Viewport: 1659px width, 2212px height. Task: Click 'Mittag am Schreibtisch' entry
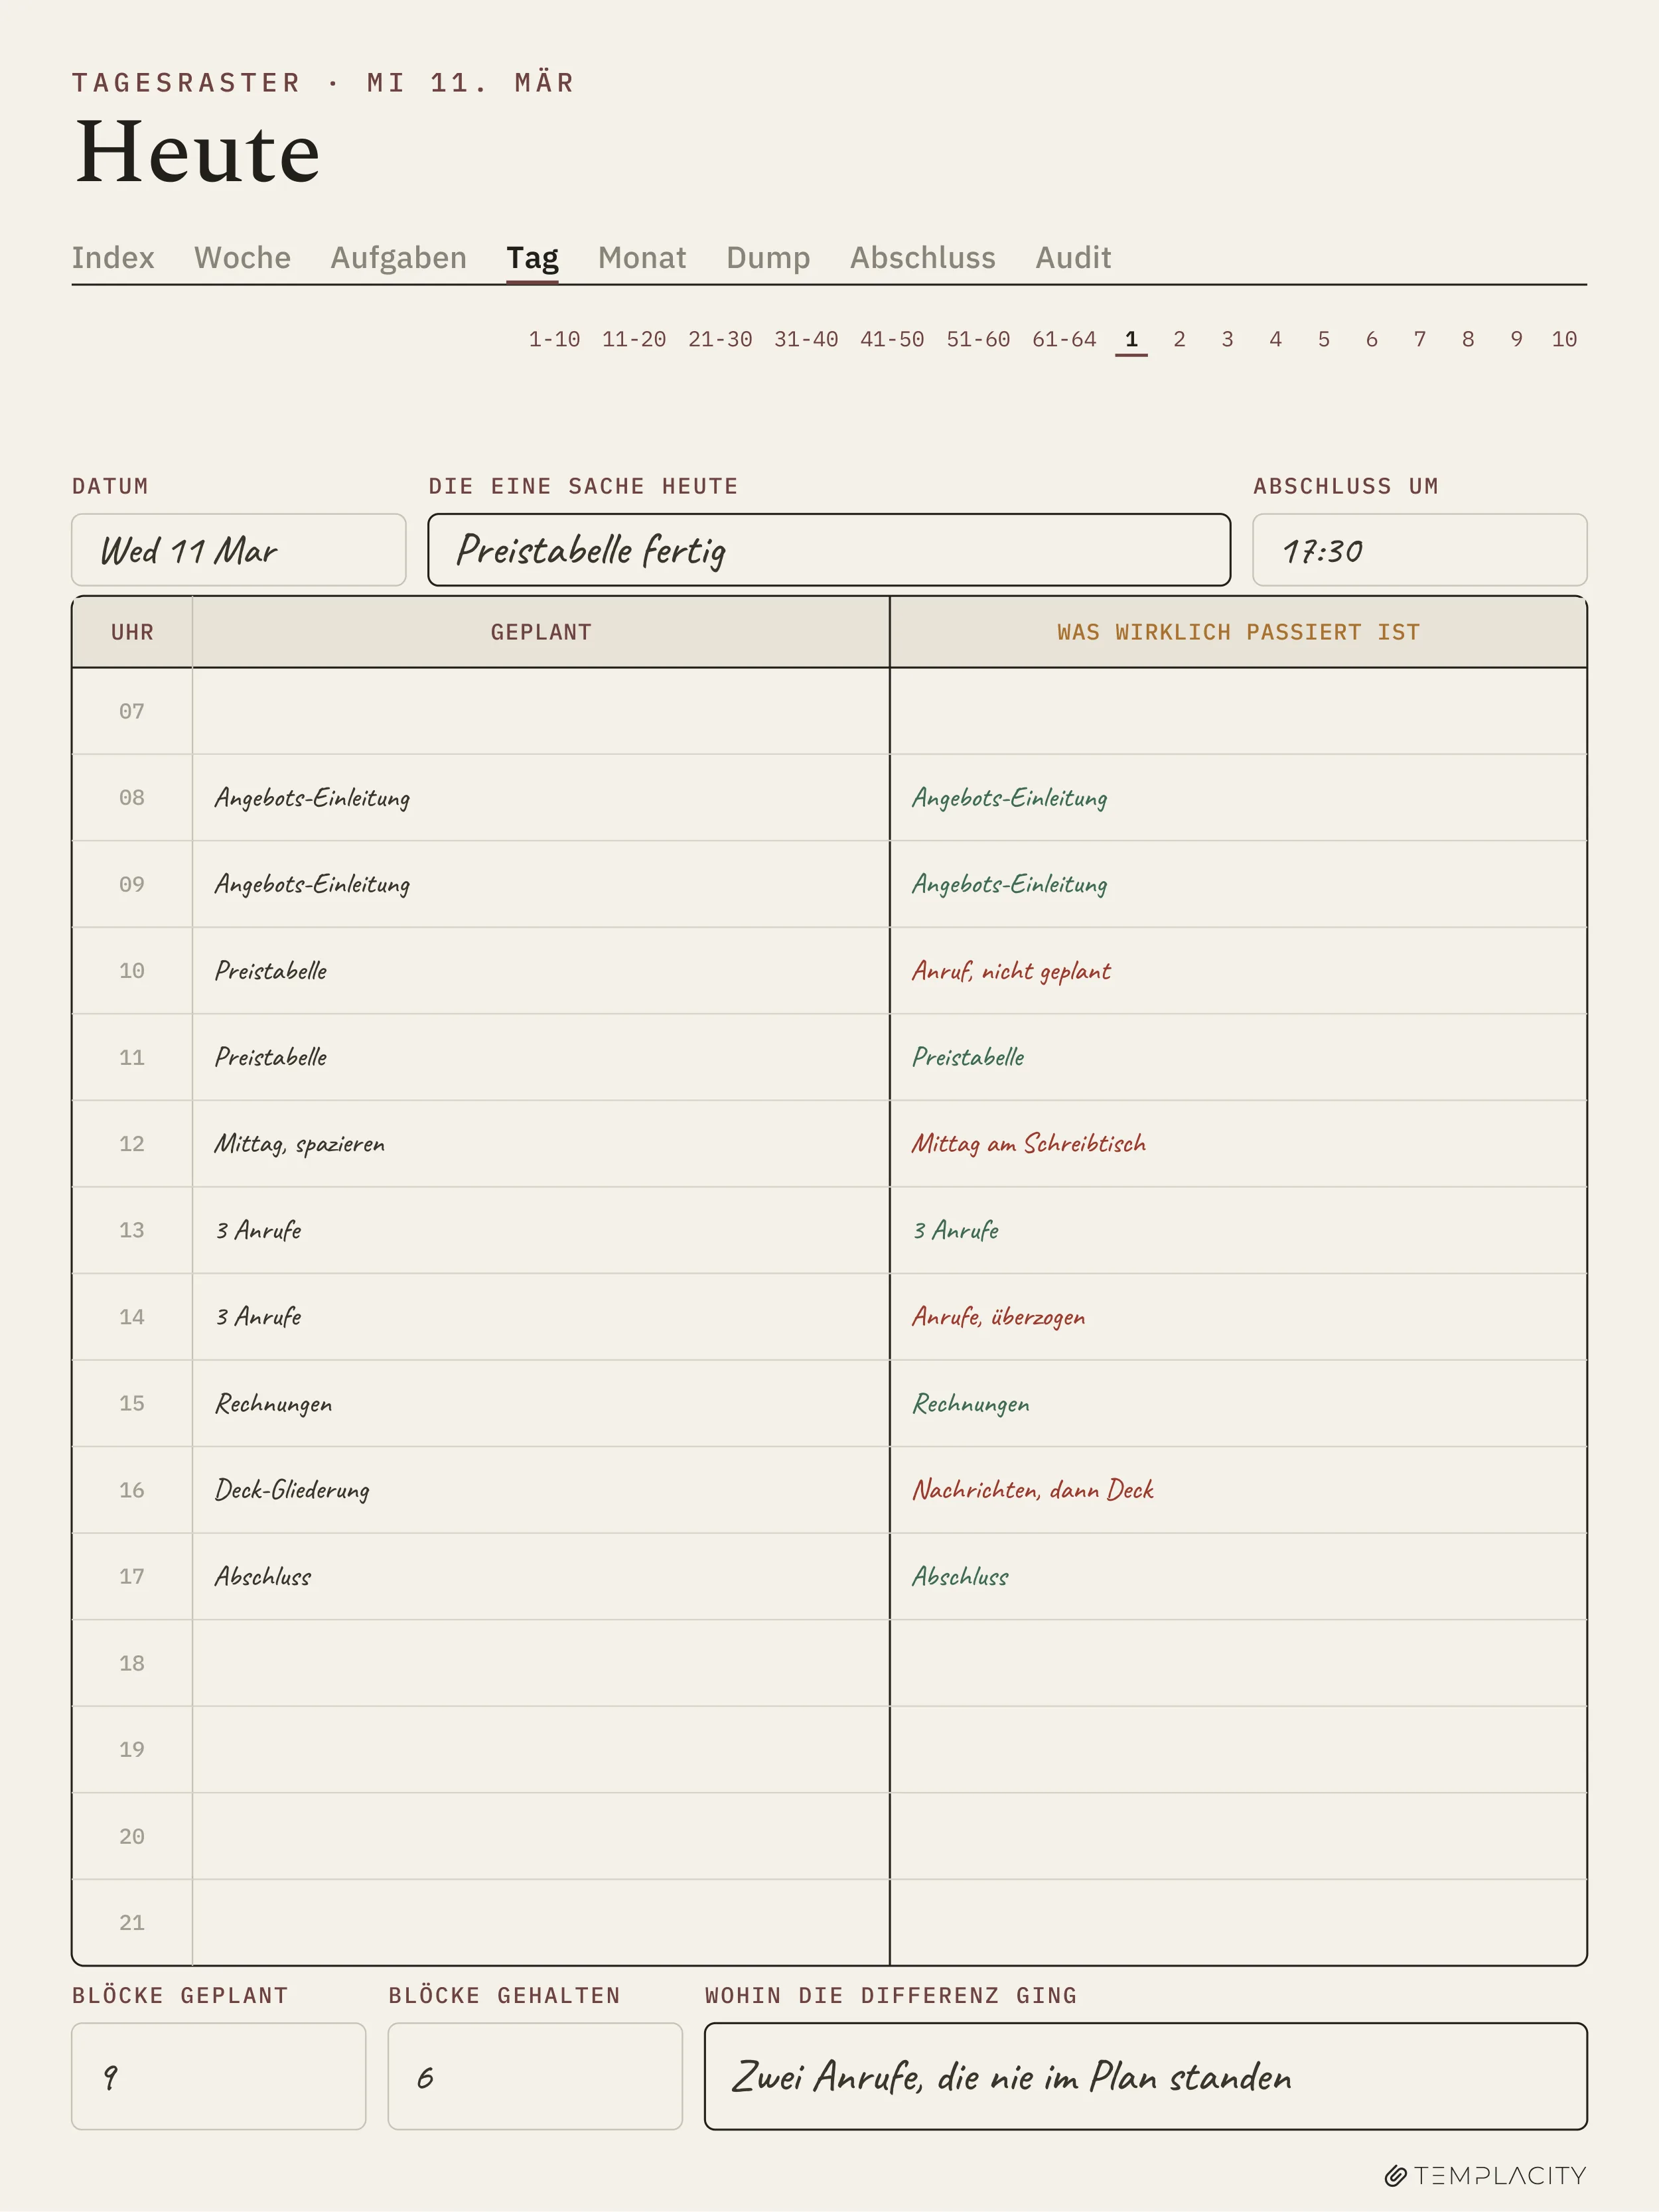1028,1144
